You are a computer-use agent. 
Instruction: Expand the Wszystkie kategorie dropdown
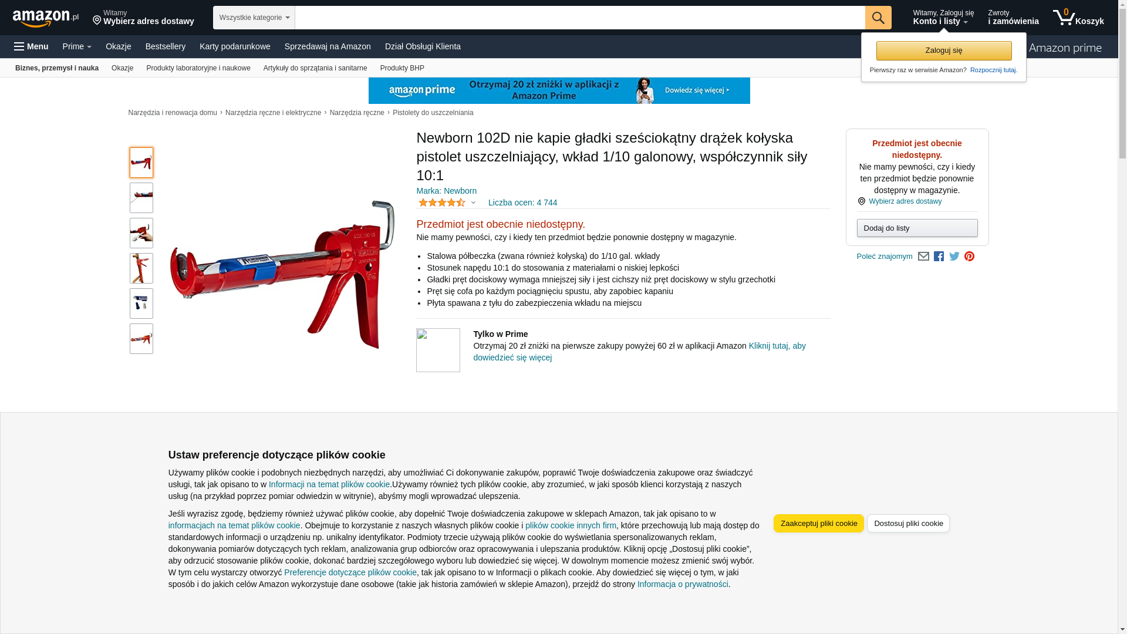pyautogui.click(x=254, y=18)
